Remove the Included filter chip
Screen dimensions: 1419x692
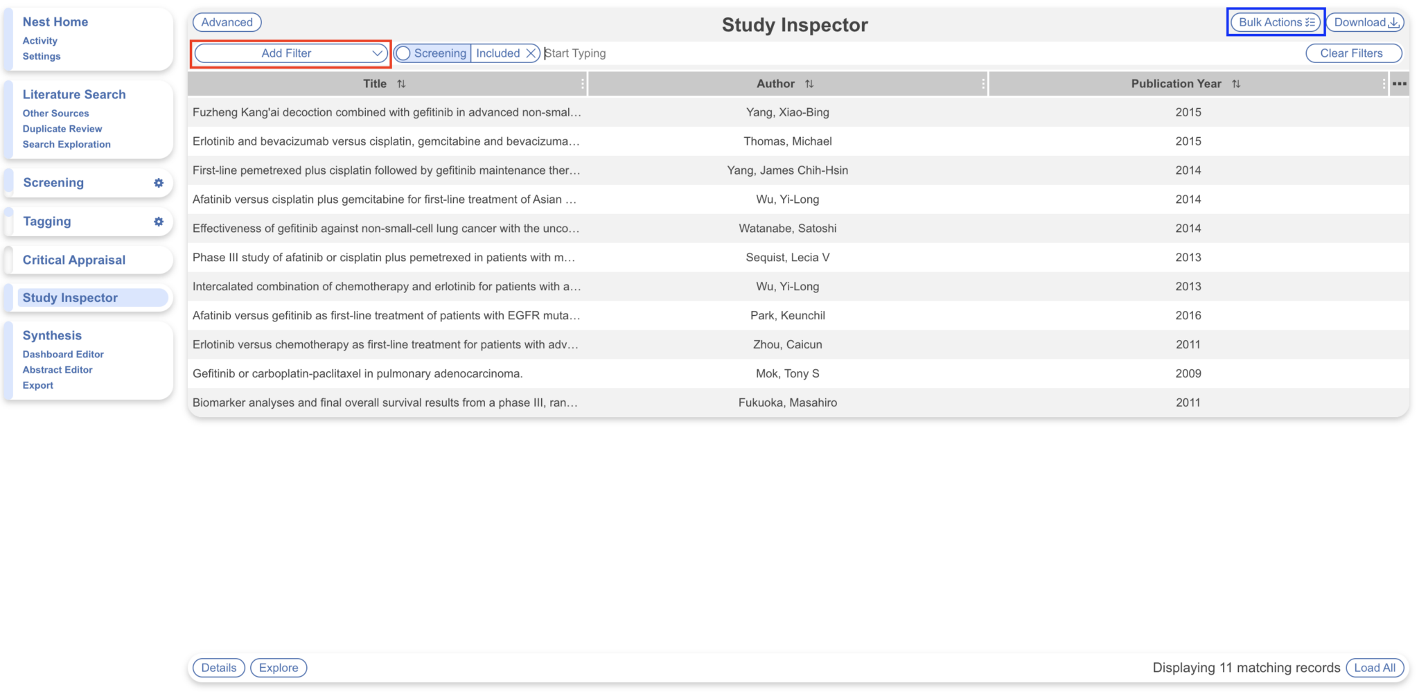(531, 53)
